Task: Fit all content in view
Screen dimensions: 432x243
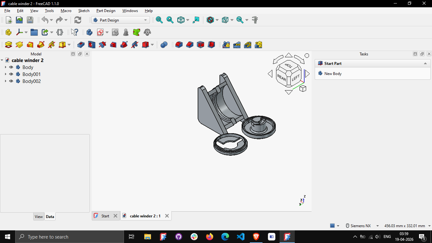Action: (x=159, y=20)
